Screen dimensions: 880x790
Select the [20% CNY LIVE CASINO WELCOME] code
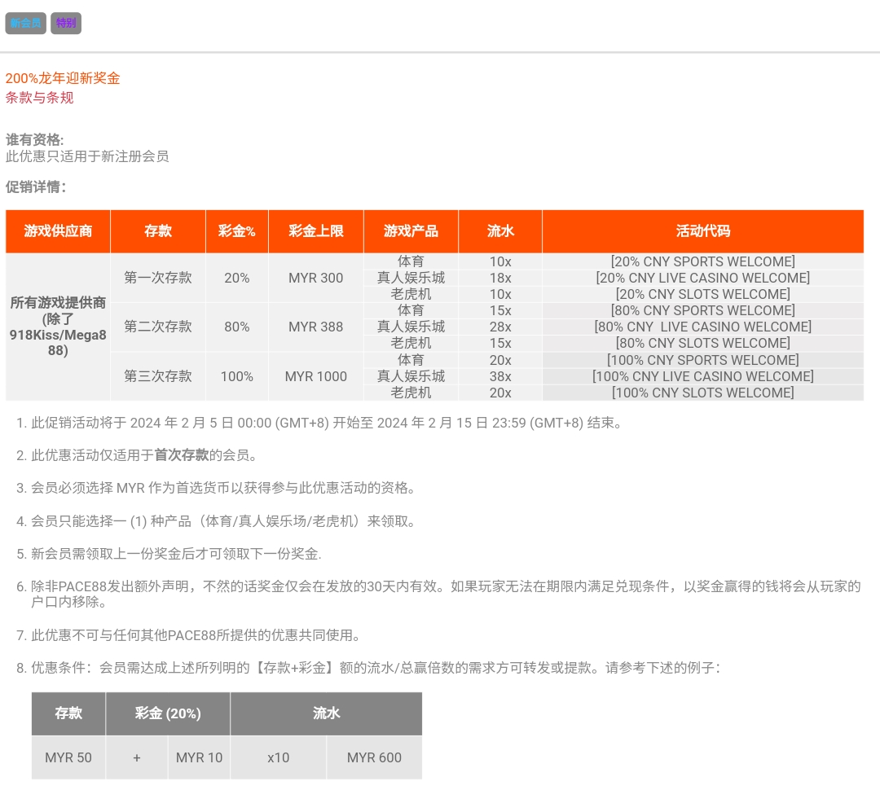[702, 278]
